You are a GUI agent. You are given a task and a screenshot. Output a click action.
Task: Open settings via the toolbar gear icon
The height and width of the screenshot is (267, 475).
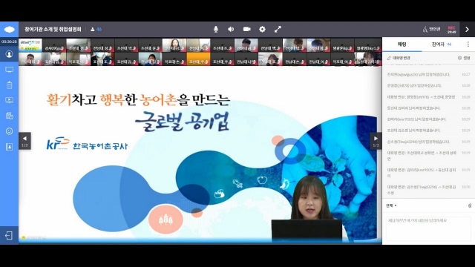(x=262, y=29)
